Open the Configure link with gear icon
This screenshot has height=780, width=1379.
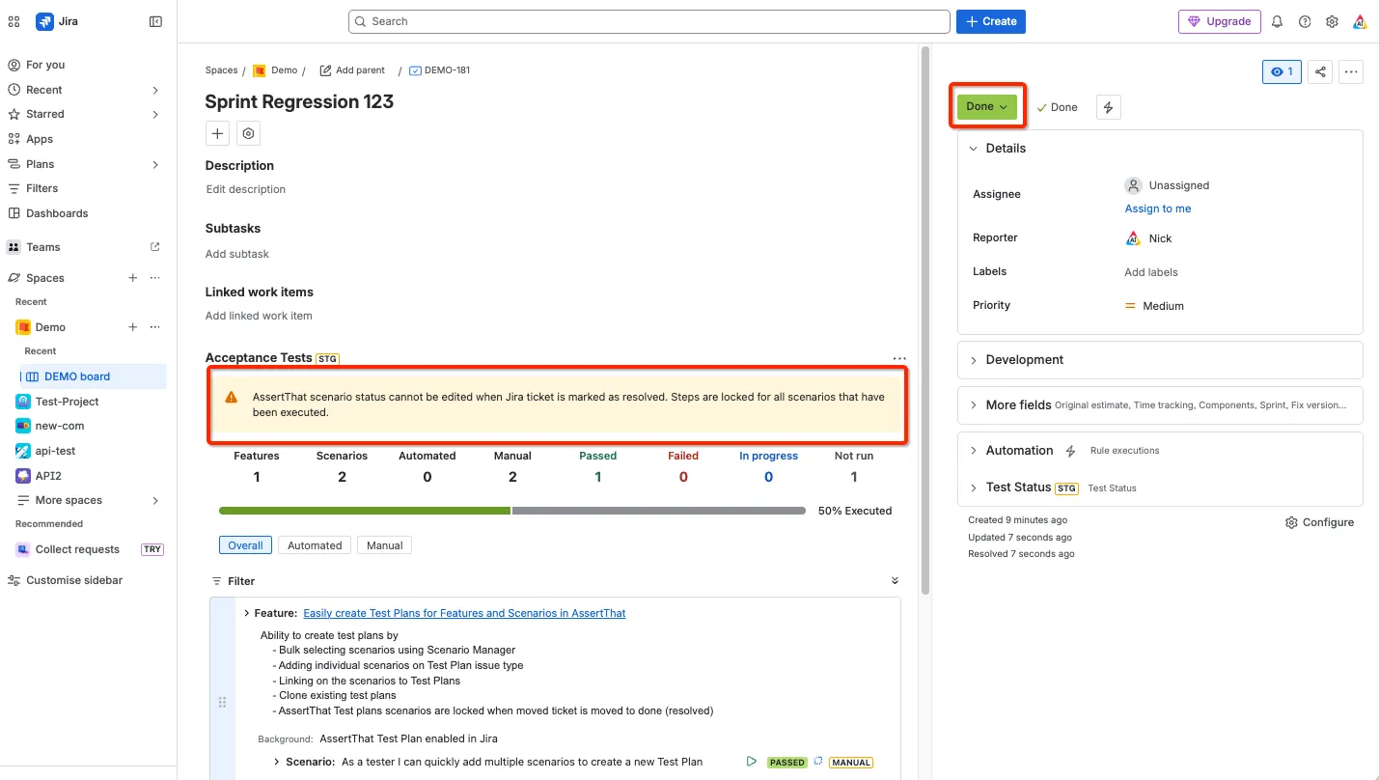click(x=1319, y=522)
